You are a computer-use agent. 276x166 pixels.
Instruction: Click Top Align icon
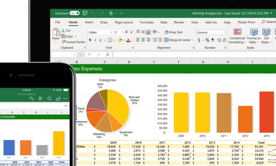pyautogui.click(x=138, y=32)
